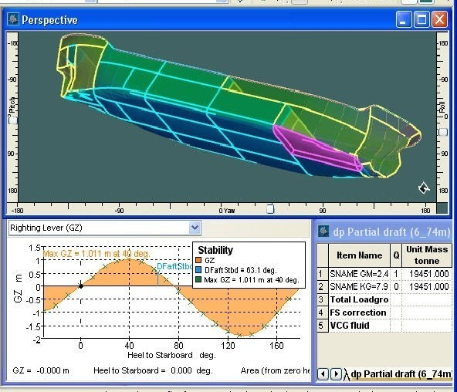Adjust the Roll slider handle
The height and width of the screenshot is (392, 457).
(443, 132)
